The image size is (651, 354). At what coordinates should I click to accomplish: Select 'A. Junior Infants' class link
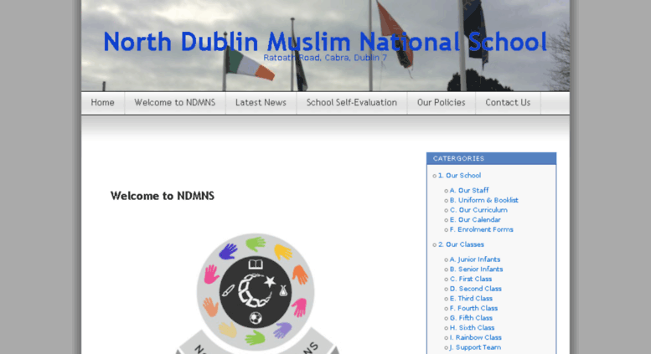478,259
